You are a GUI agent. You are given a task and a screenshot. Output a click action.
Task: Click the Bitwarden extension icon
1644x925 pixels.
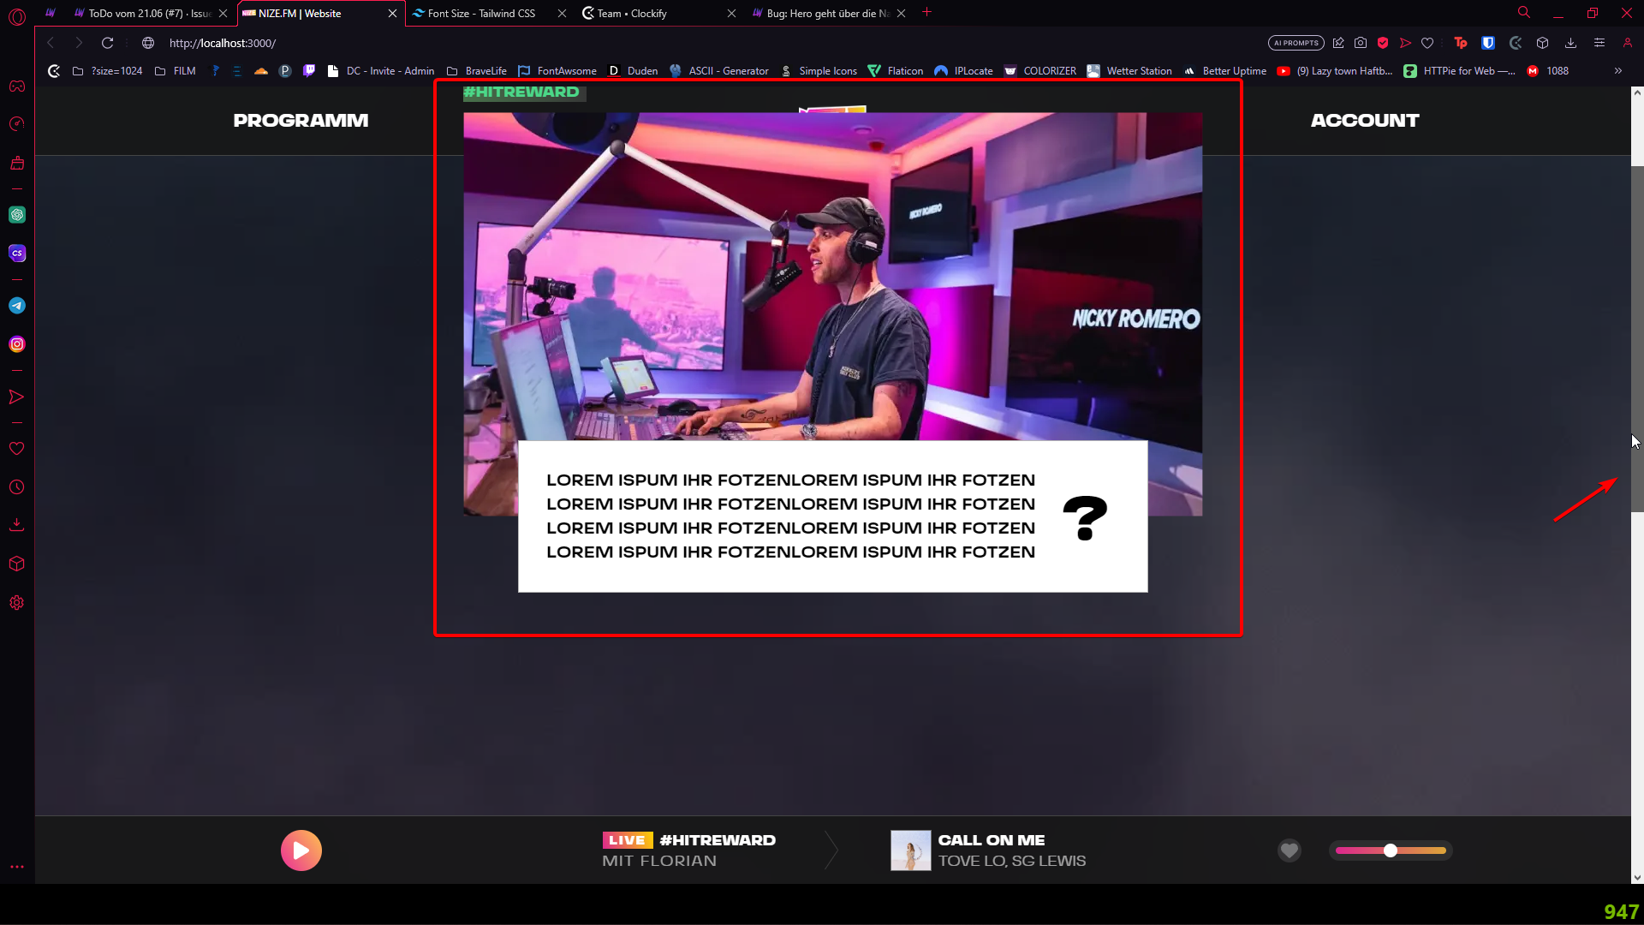click(1488, 43)
